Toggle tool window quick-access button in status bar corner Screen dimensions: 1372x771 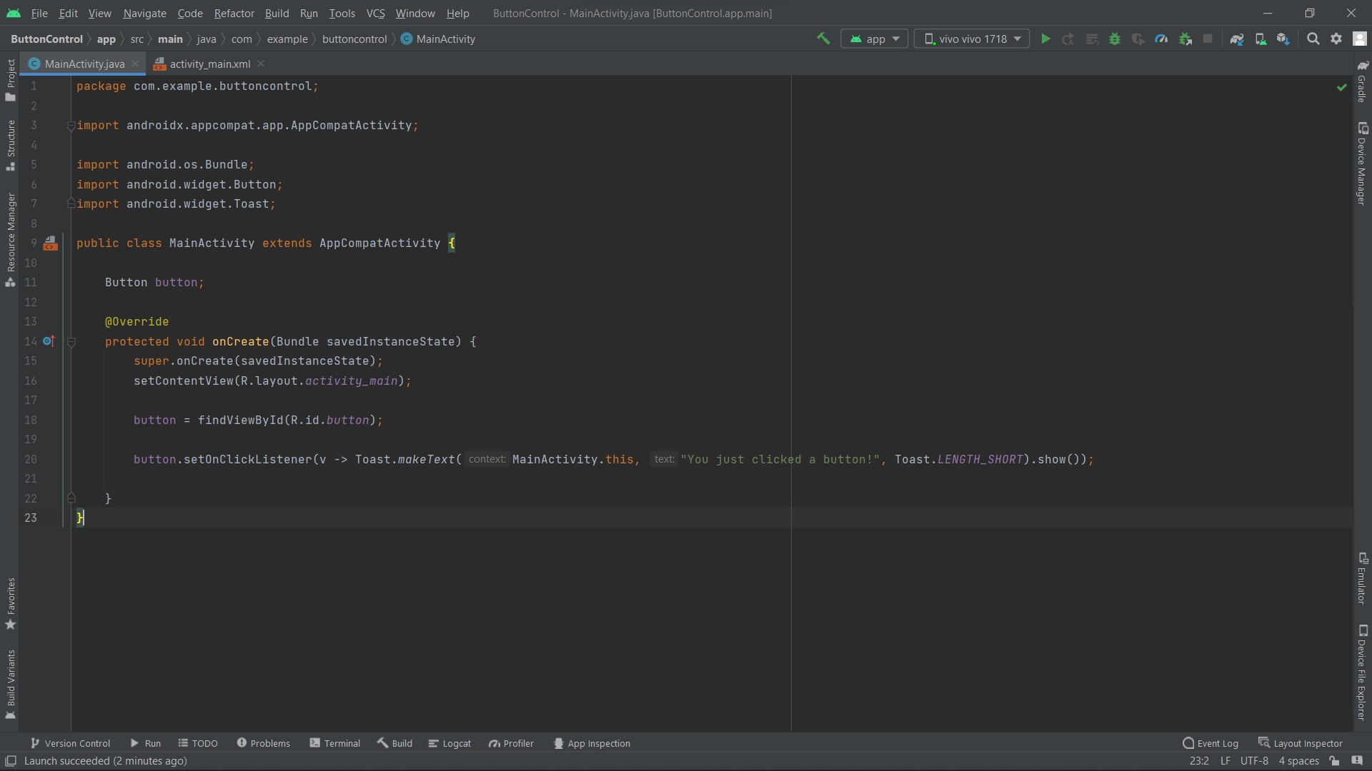pos(11,761)
